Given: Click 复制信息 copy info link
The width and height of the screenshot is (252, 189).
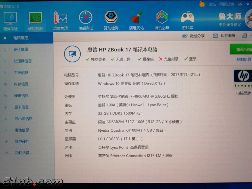Looking at the screenshot, I should click(x=244, y=59).
